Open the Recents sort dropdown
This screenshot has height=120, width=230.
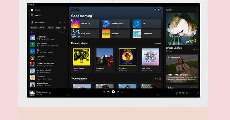(61, 32)
